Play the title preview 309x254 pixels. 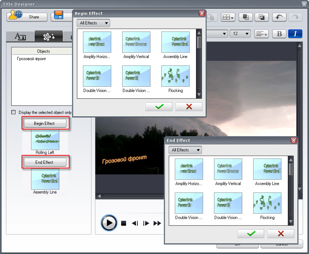pos(109,223)
